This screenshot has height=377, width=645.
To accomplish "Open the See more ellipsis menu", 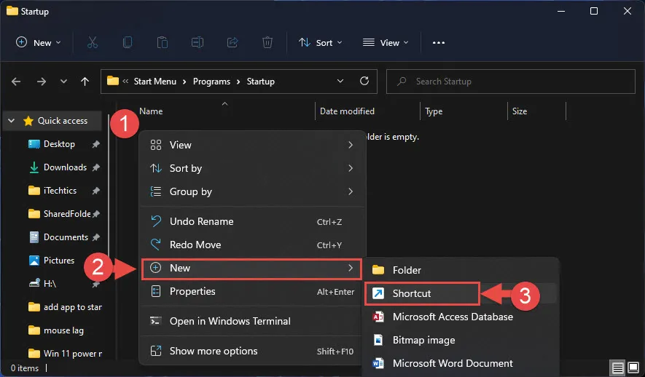I will pyautogui.click(x=438, y=43).
